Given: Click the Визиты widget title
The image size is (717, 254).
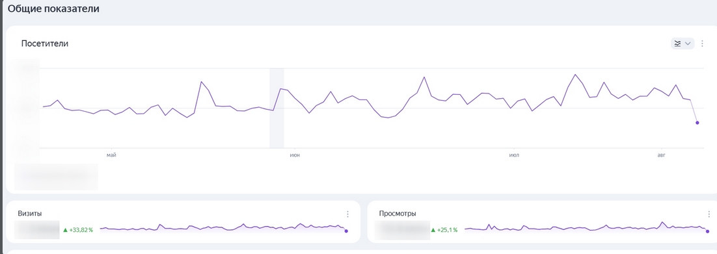Looking at the screenshot, I should click(x=30, y=213).
